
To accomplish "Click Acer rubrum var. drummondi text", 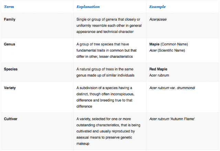I will coord(172,88).
